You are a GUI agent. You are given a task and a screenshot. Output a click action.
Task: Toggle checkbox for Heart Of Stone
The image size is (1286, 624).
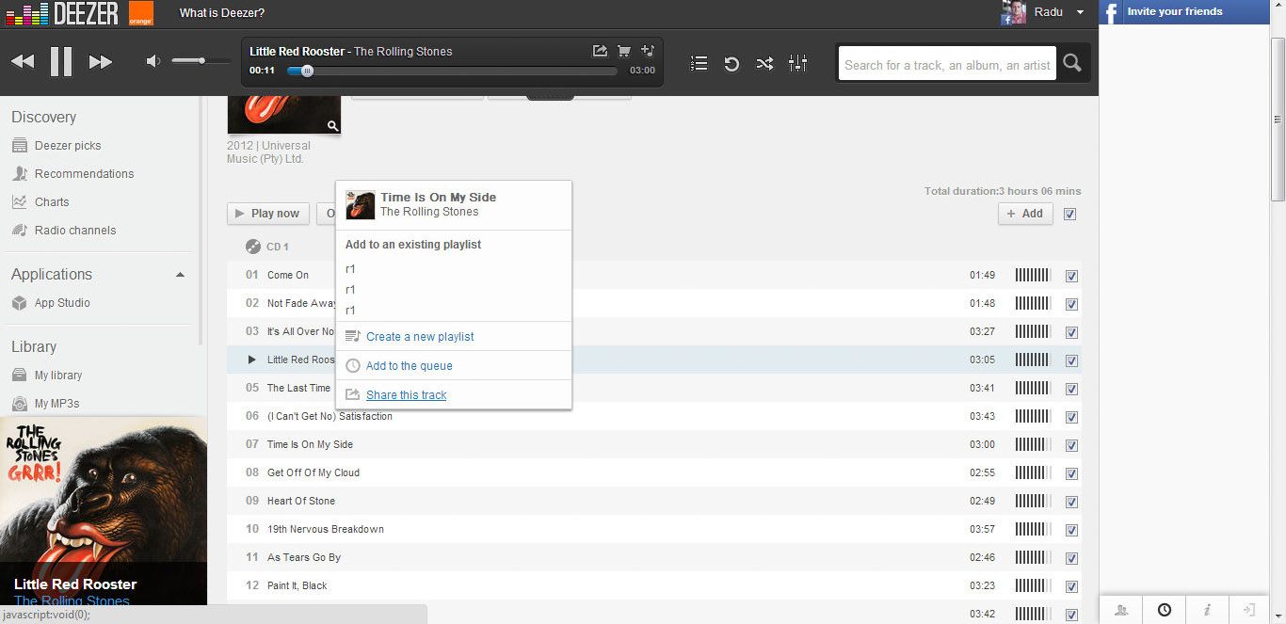(1071, 502)
